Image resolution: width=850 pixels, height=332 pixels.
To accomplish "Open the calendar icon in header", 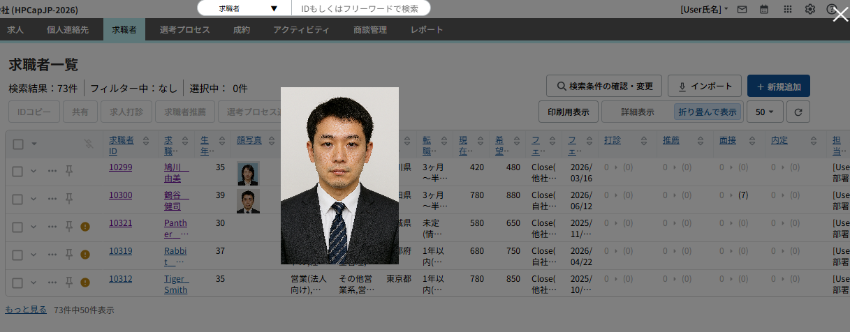I will [x=764, y=9].
